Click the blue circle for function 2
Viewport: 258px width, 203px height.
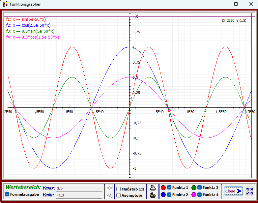pyautogui.click(x=163, y=195)
